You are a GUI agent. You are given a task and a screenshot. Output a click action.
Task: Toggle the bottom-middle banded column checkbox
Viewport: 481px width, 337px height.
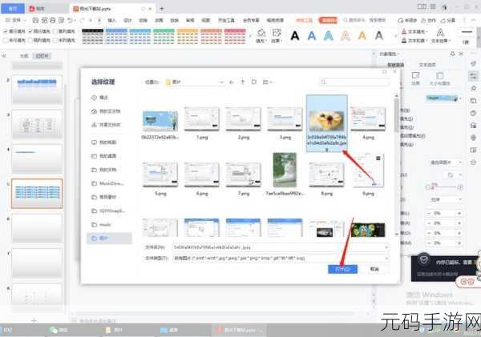(30, 40)
